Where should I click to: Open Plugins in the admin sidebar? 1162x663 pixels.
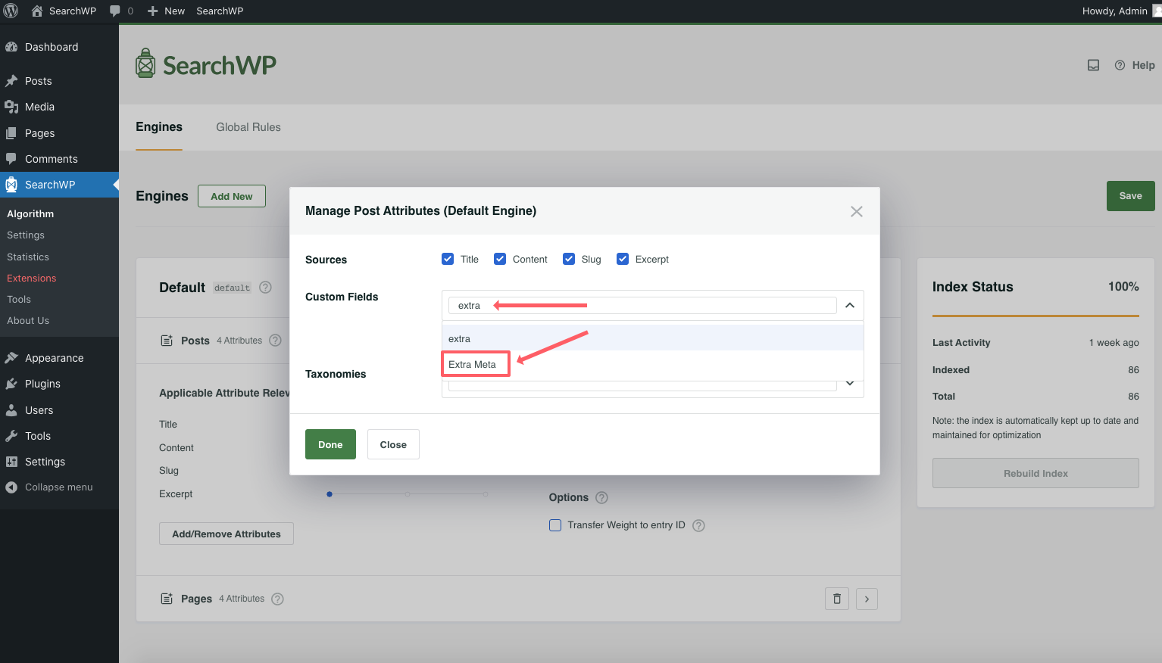point(42,384)
